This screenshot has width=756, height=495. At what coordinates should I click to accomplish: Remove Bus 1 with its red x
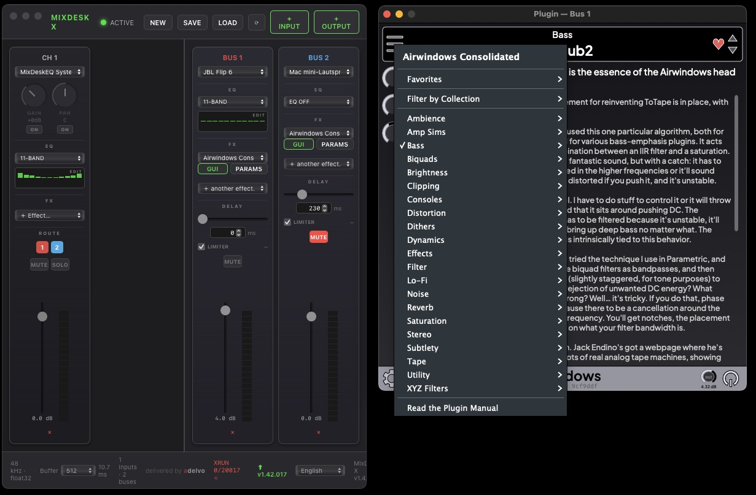point(233,432)
